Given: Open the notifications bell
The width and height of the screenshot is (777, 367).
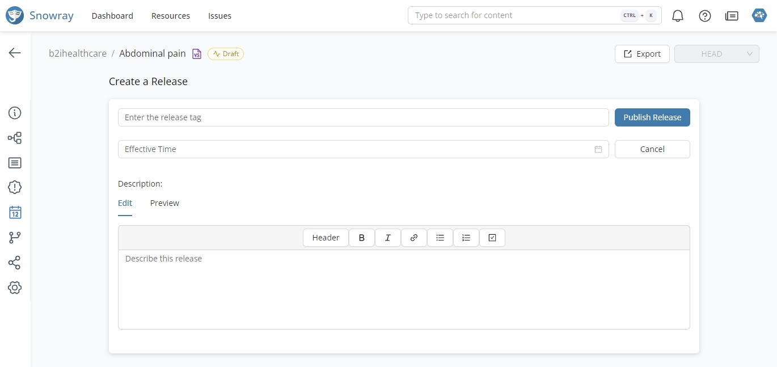Looking at the screenshot, I should [677, 16].
